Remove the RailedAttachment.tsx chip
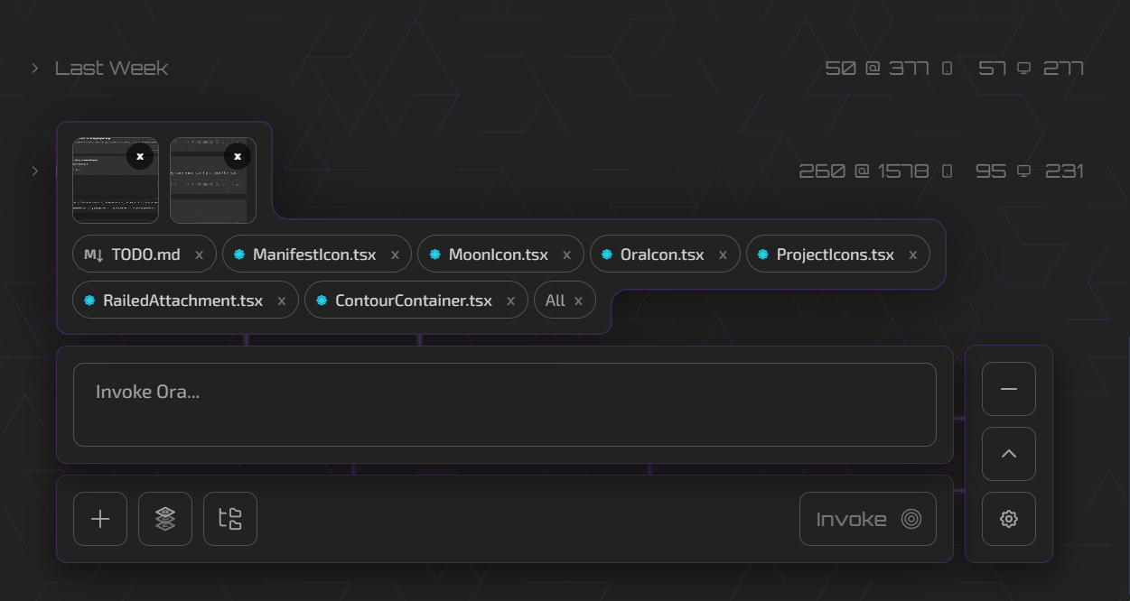 281,300
